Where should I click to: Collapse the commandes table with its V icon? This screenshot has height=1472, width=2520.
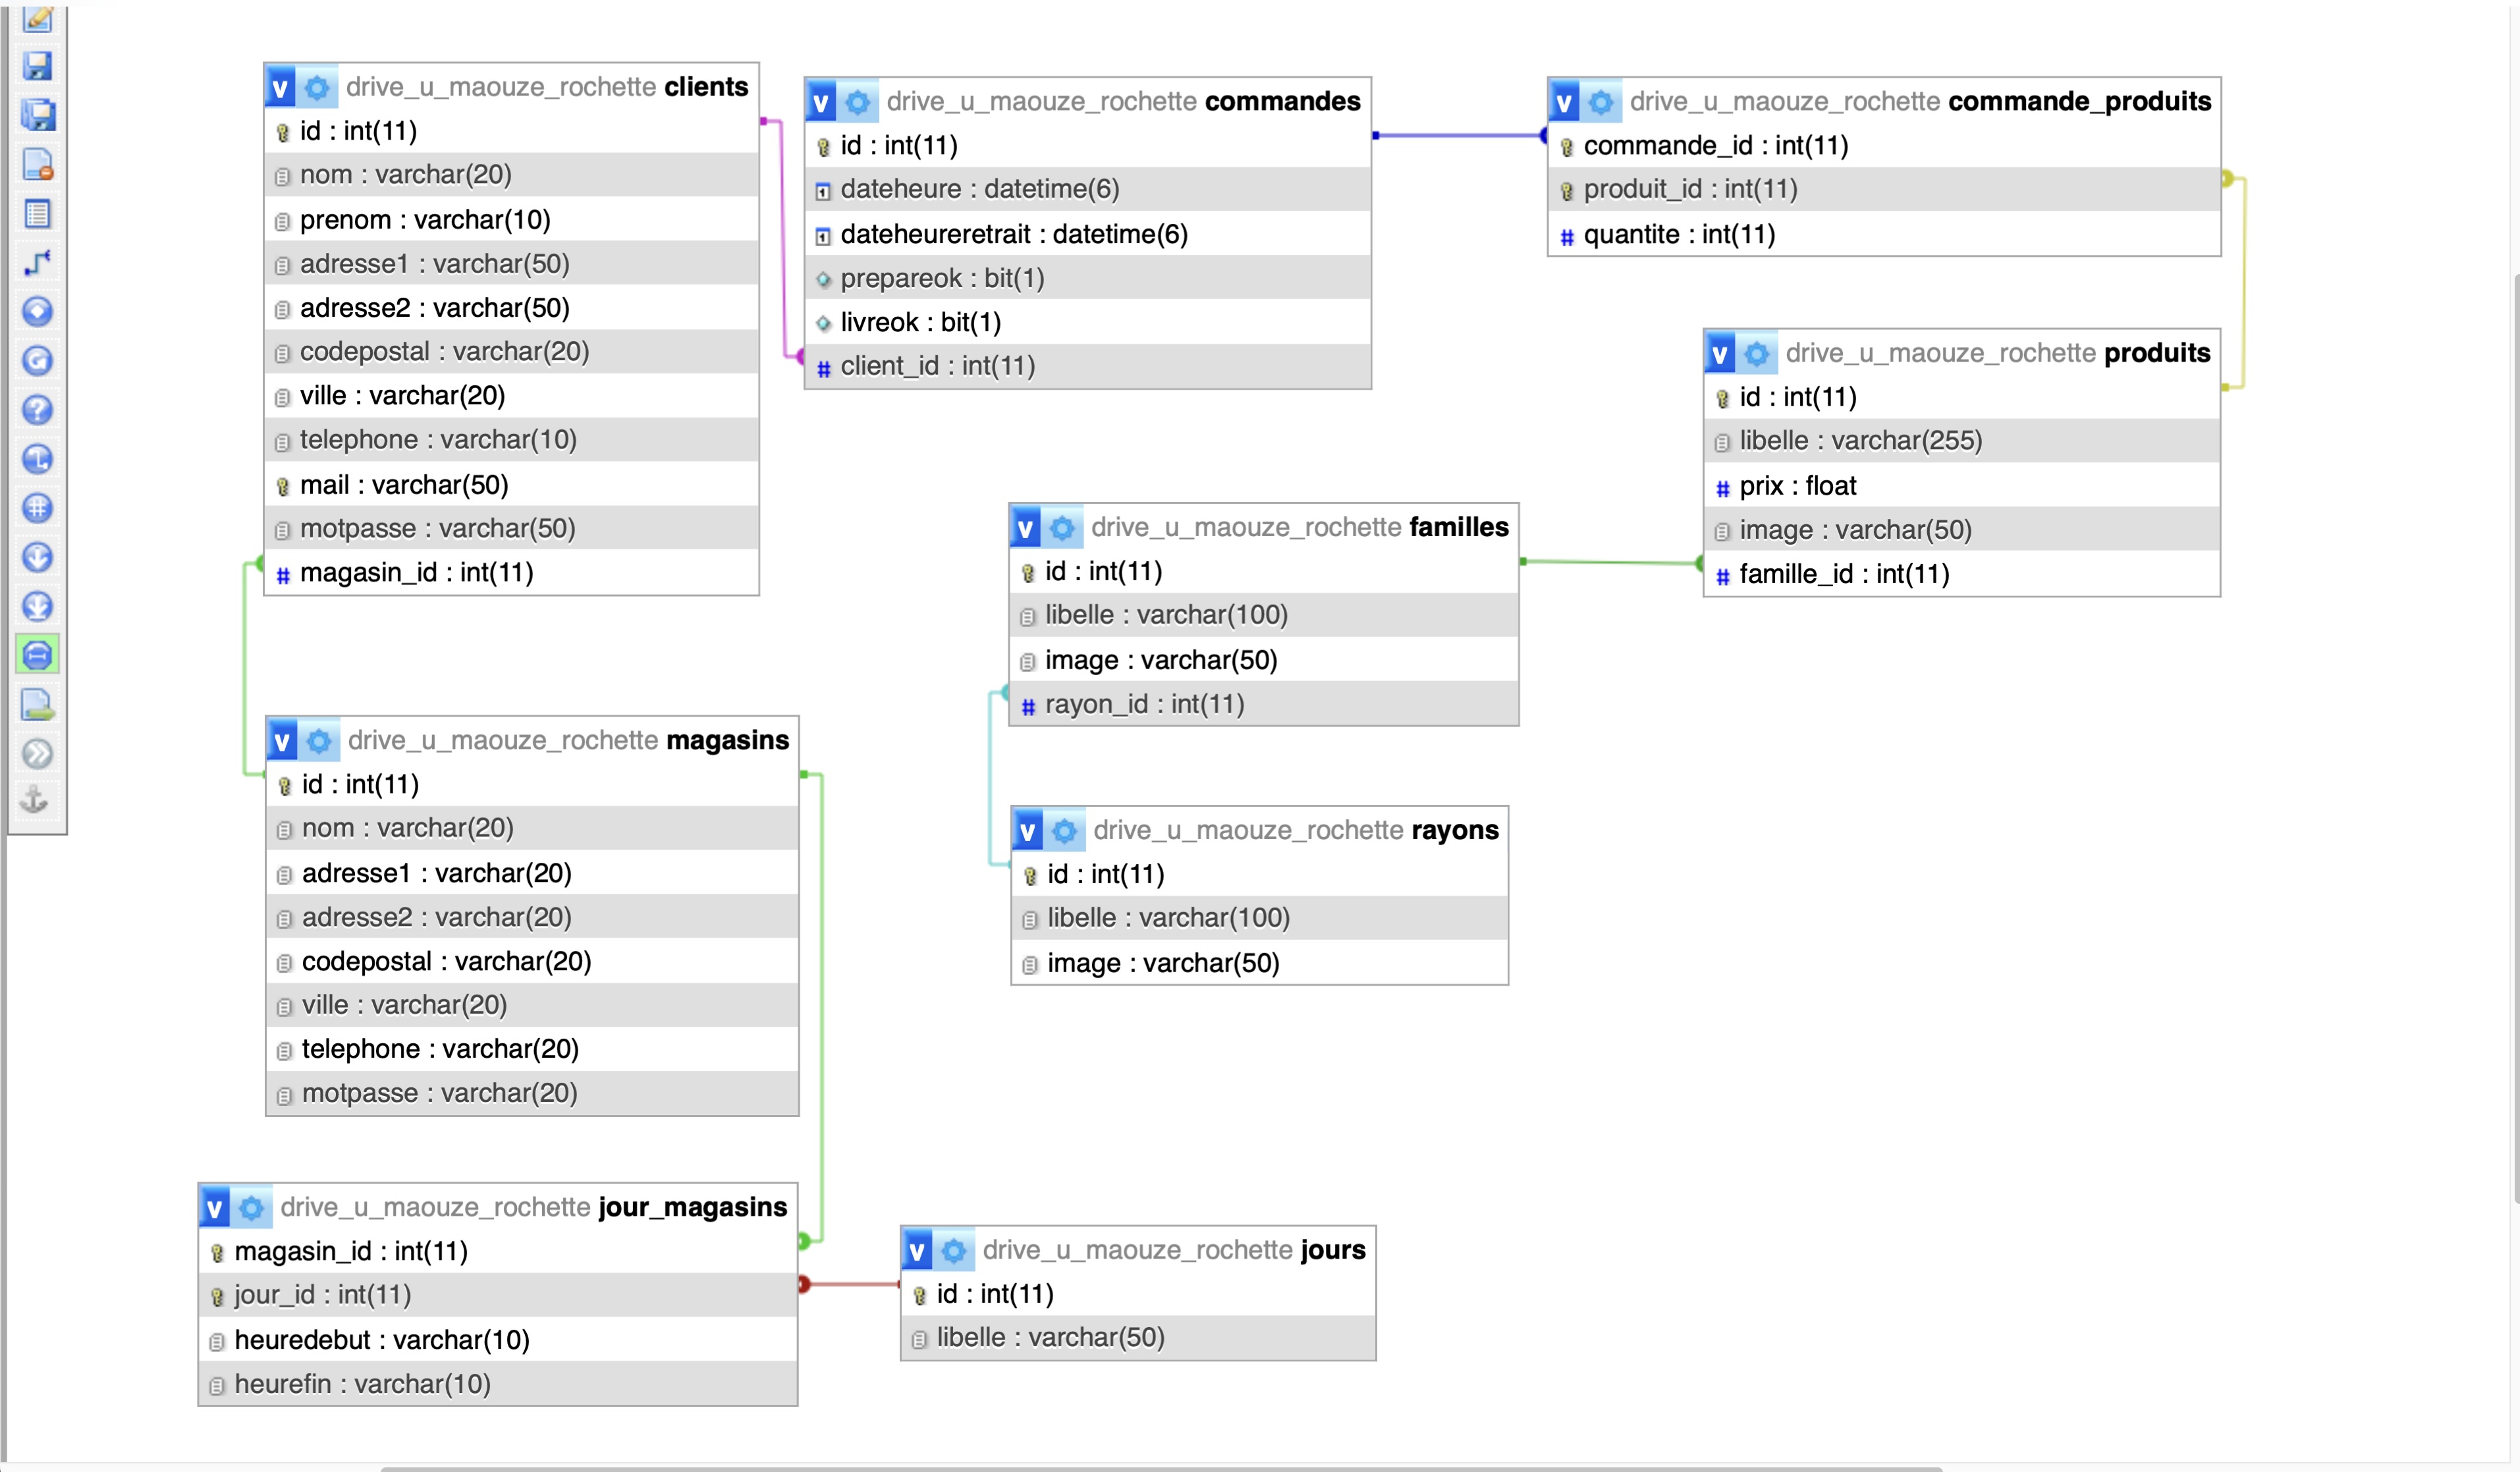pyautogui.click(x=821, y=102)
